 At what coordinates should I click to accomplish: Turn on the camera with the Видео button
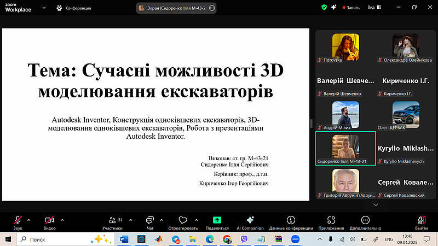49,223
